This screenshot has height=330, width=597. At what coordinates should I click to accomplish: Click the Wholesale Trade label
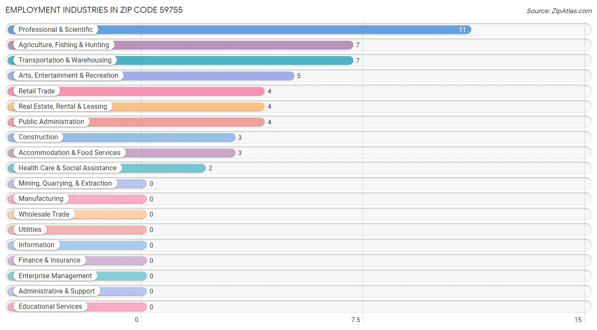tap(44, 214)
